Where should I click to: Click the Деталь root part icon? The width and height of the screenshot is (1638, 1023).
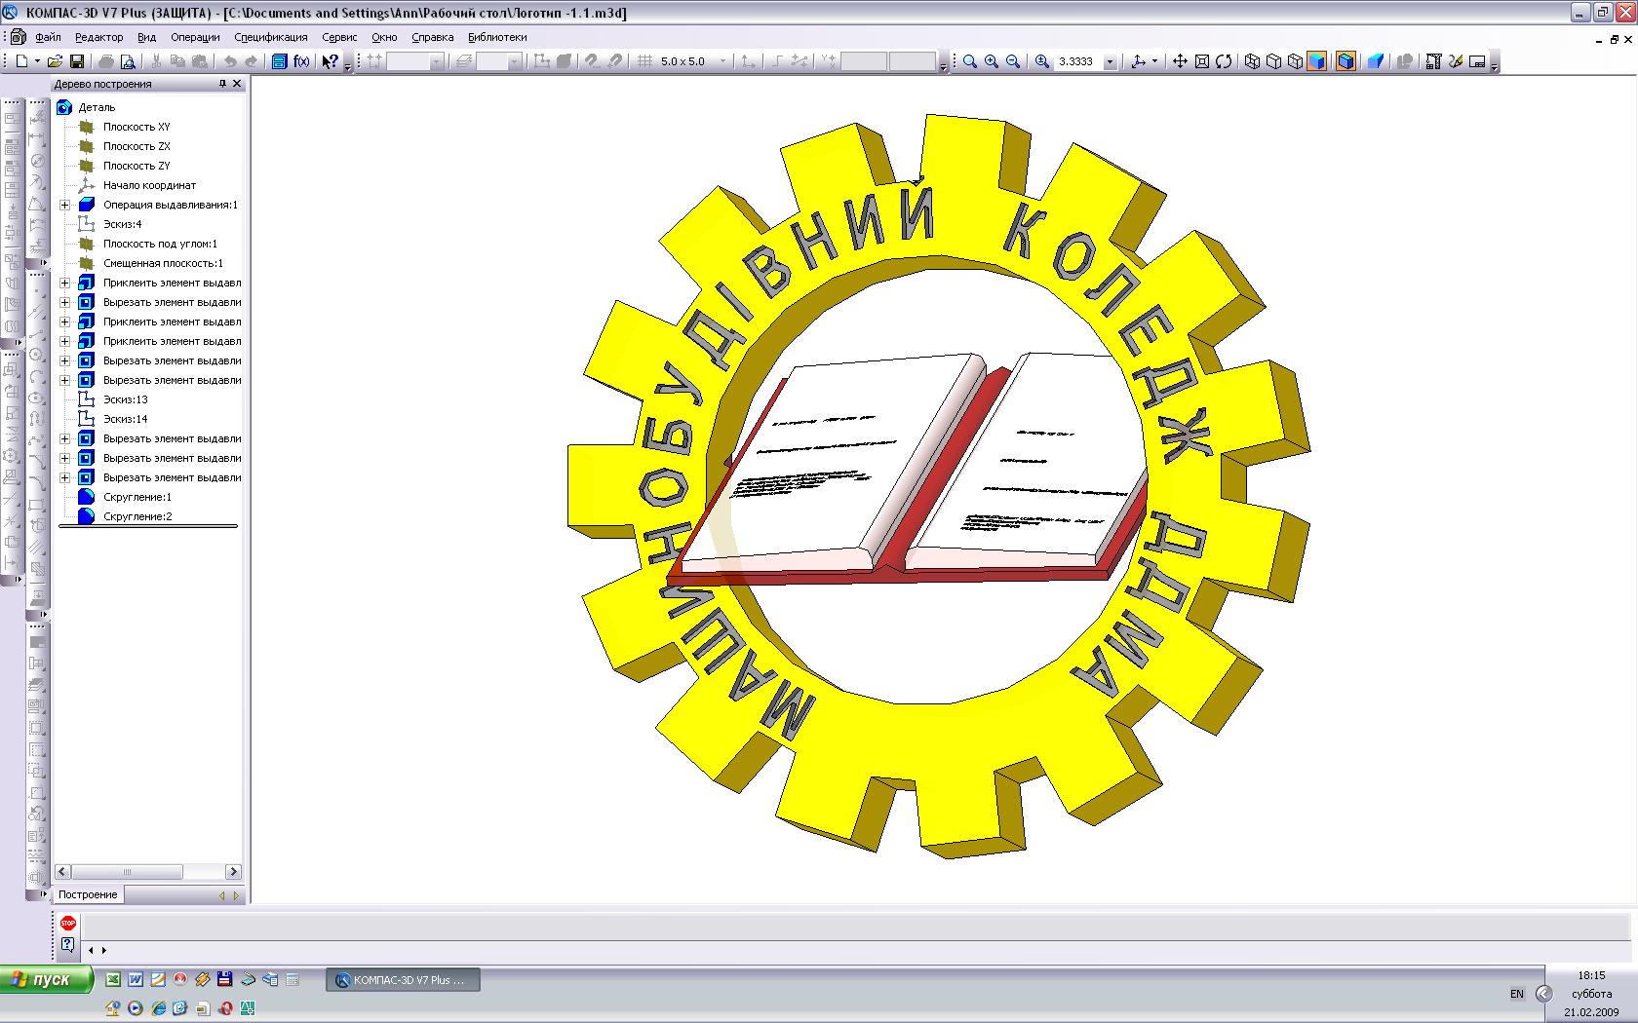click(x=64, y=107)
